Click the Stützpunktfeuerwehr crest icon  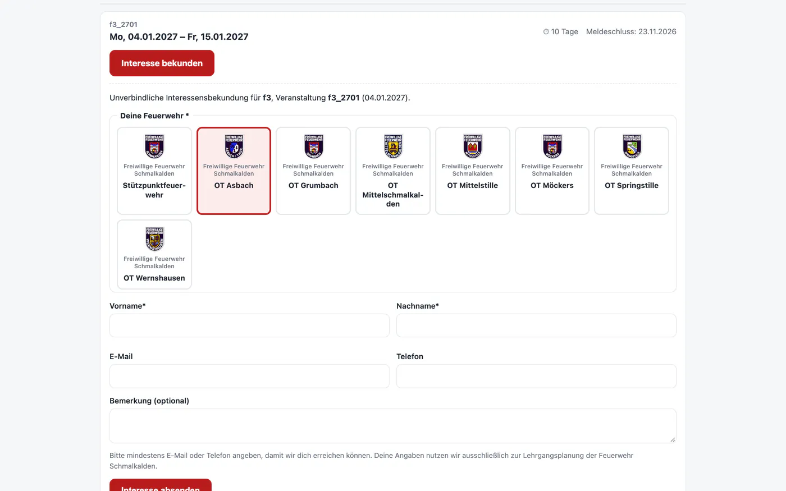154,146
